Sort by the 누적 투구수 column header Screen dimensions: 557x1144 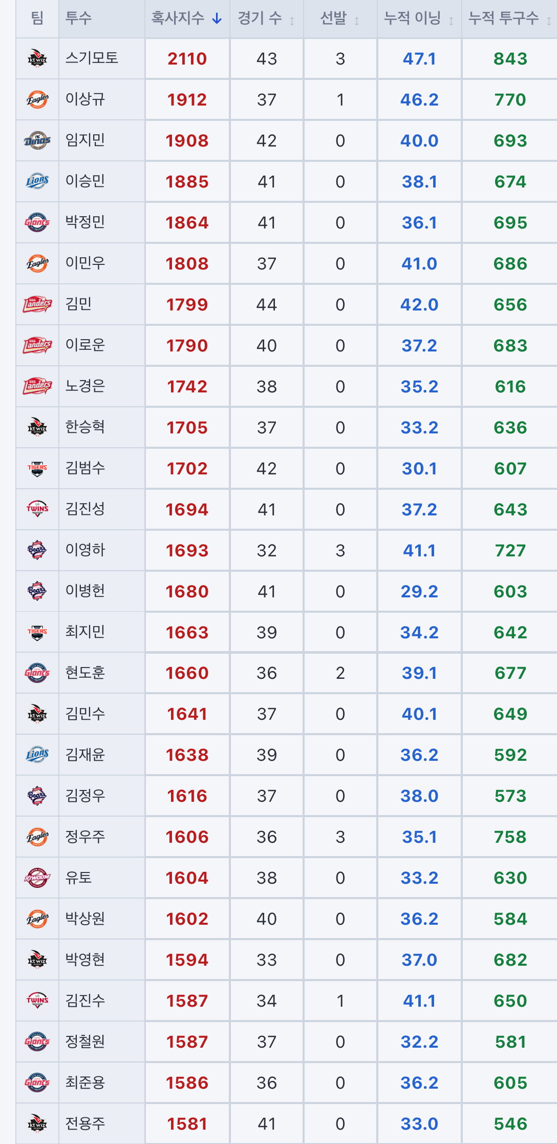(510, 19)
